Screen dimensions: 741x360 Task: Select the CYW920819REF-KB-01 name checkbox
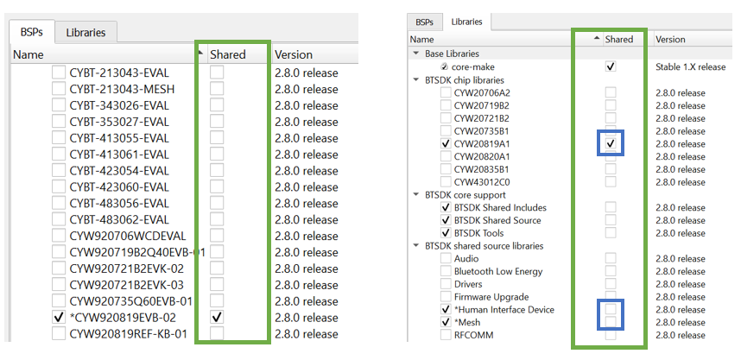click(59, 333)
